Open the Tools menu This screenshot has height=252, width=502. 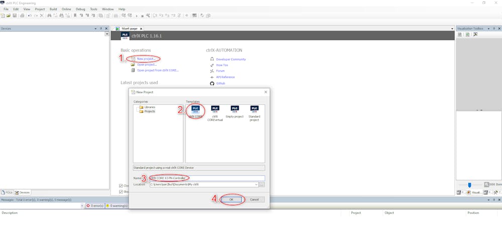[93, 9]
